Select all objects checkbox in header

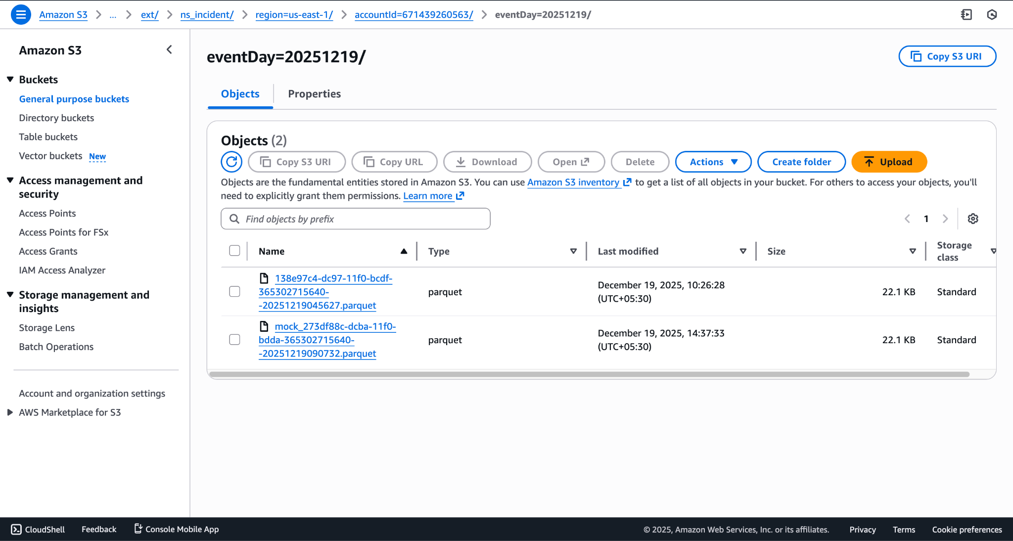(x=234, y=251)
